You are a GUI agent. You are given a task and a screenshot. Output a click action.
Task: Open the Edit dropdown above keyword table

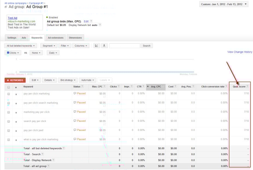point(35,80)
